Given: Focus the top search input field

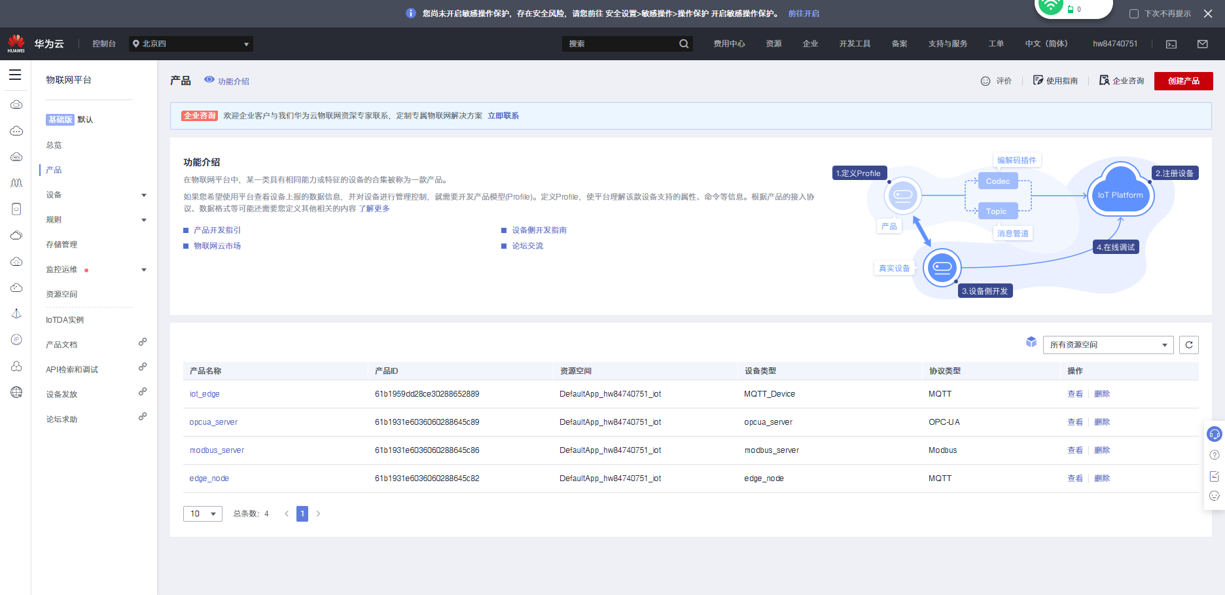Looking at the screenshot, I should pos(622,44).
